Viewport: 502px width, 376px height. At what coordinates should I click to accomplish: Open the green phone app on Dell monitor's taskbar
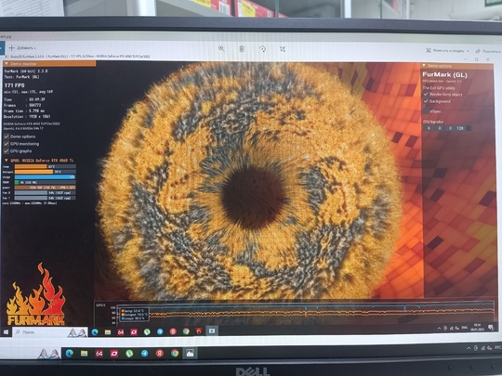[129, 354]
